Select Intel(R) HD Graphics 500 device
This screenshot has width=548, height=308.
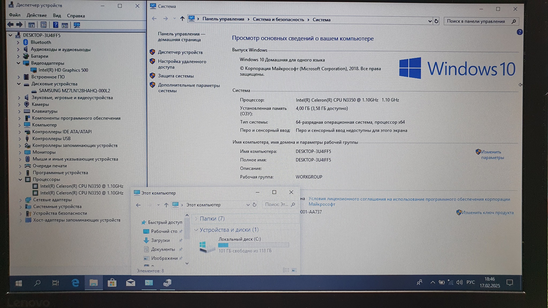pos(63,70)
